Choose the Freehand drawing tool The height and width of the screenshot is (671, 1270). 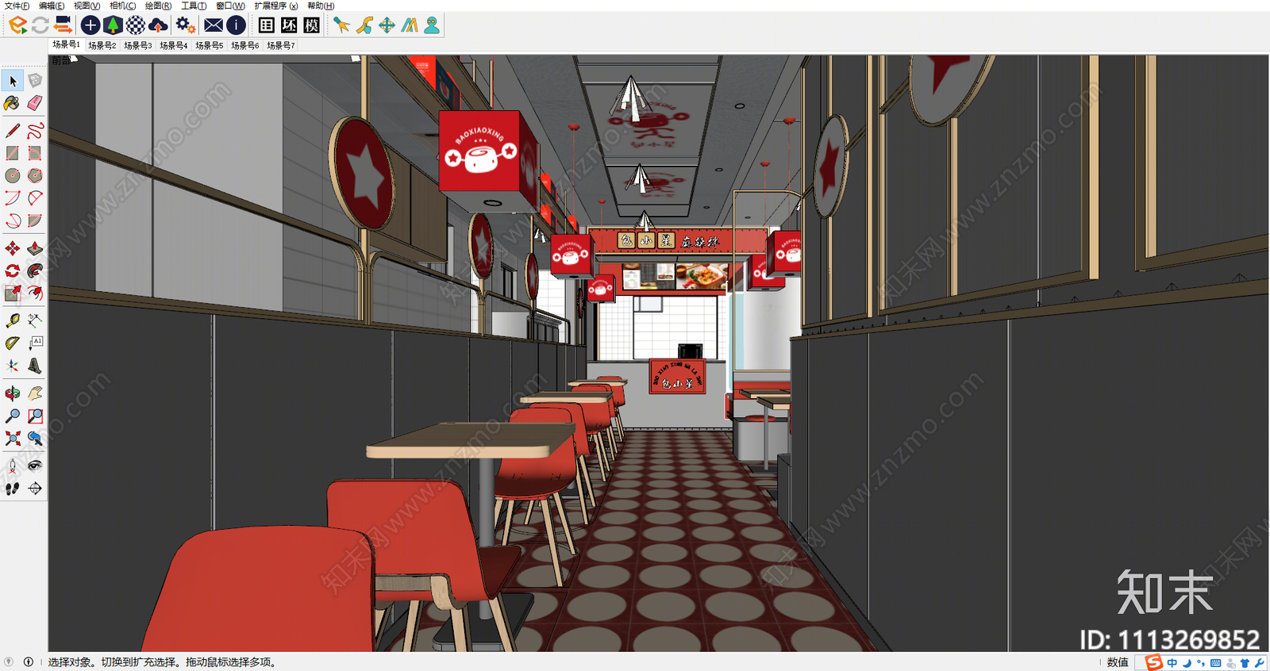tap(35, 131)
